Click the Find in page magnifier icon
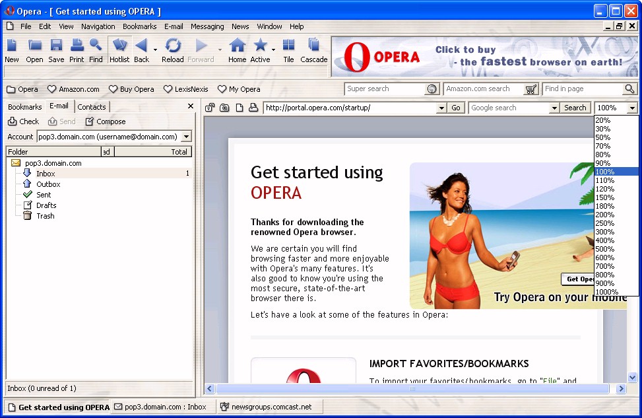The height and width of the screenshot is (418, 642). [x=629, y=89]
